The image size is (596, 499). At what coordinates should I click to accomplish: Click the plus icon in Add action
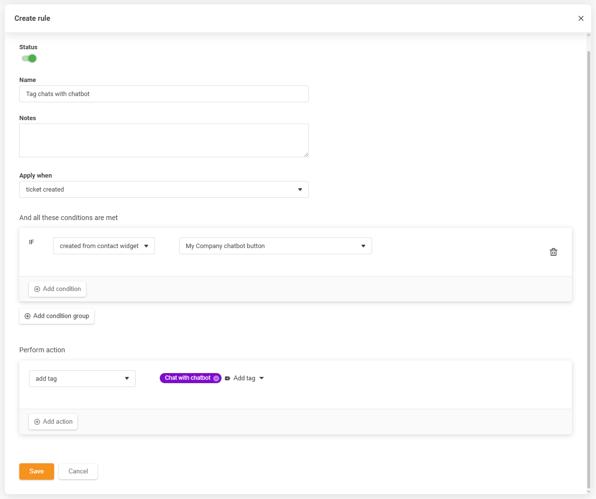click(x=37, y=422)
